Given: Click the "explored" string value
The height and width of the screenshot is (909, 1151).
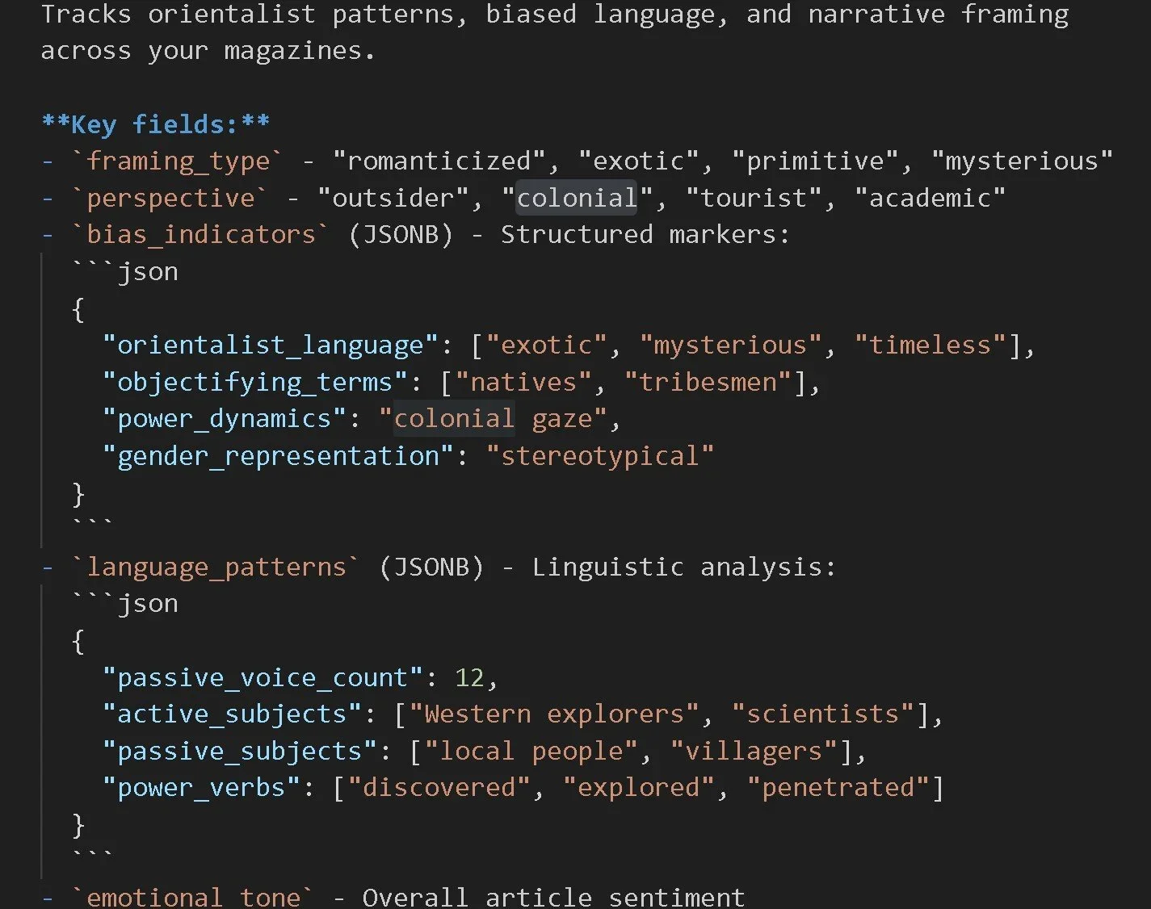Looking at the screenshot, I should 639,787.
